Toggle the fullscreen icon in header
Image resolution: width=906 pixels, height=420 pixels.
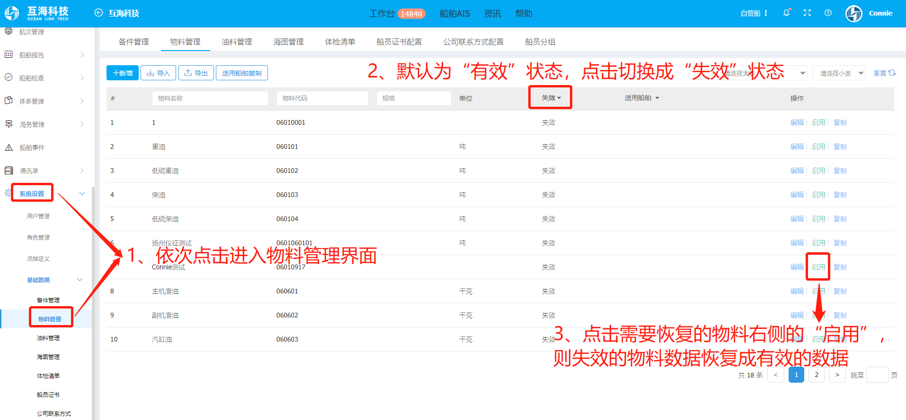(807, 13)
